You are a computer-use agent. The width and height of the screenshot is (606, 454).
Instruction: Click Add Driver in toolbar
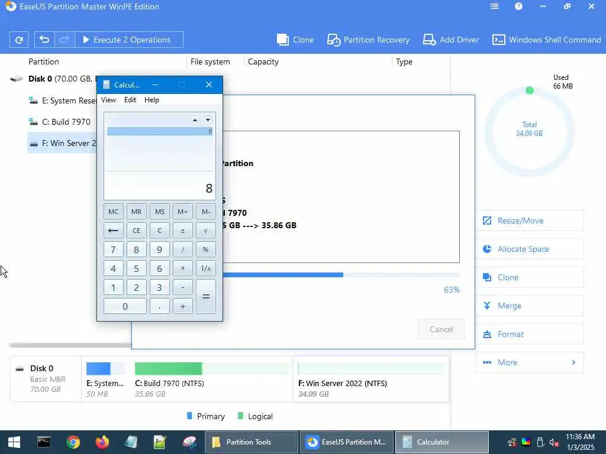pos(450,40)
